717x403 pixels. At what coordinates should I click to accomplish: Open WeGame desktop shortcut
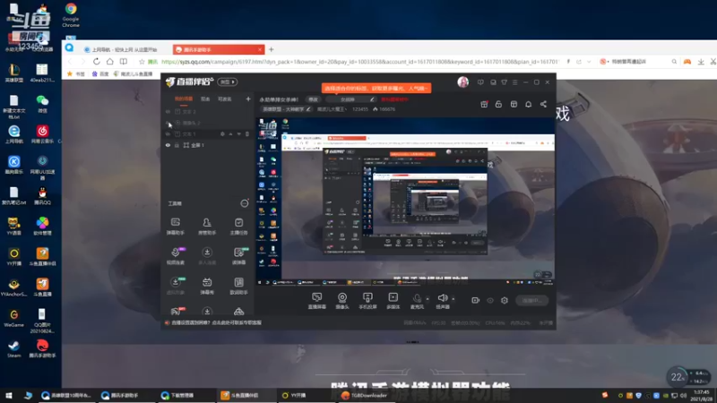tap(13, 318)
